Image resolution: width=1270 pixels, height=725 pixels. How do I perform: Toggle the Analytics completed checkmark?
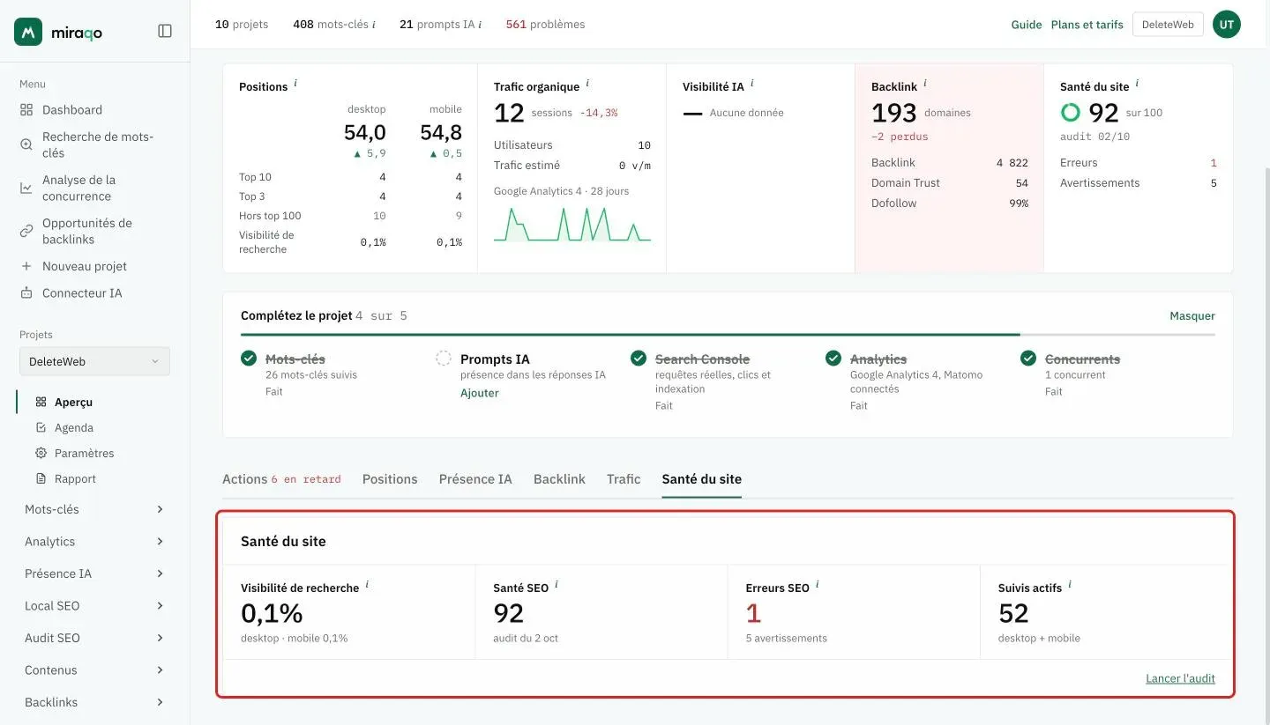coord(833,359)
